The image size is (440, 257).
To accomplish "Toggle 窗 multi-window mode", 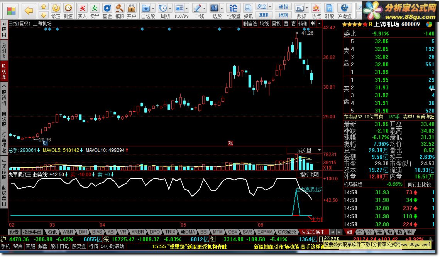I will click(x=293, y=24).
